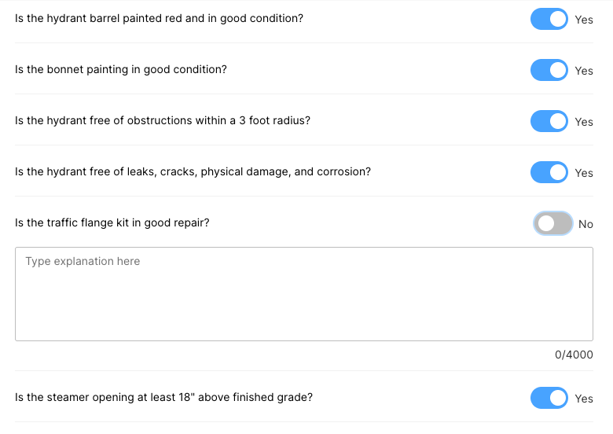Toggle the bonnet painting condition switch
This screenshot has width=613, height=434.
(x=549, y=70)
